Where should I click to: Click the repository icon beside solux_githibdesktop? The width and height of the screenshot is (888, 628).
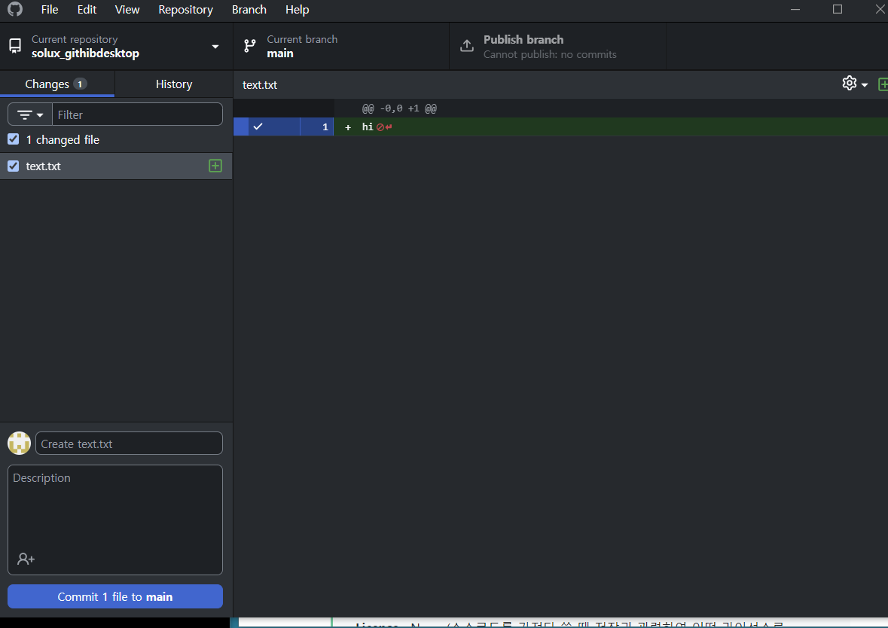click(15, 47)
